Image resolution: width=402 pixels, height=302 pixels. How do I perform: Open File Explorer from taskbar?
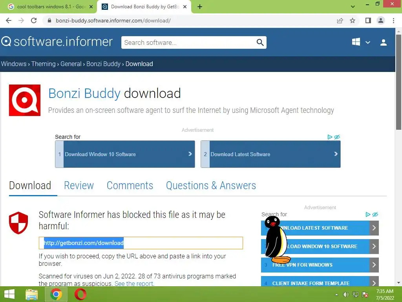(x=31, y=294)
